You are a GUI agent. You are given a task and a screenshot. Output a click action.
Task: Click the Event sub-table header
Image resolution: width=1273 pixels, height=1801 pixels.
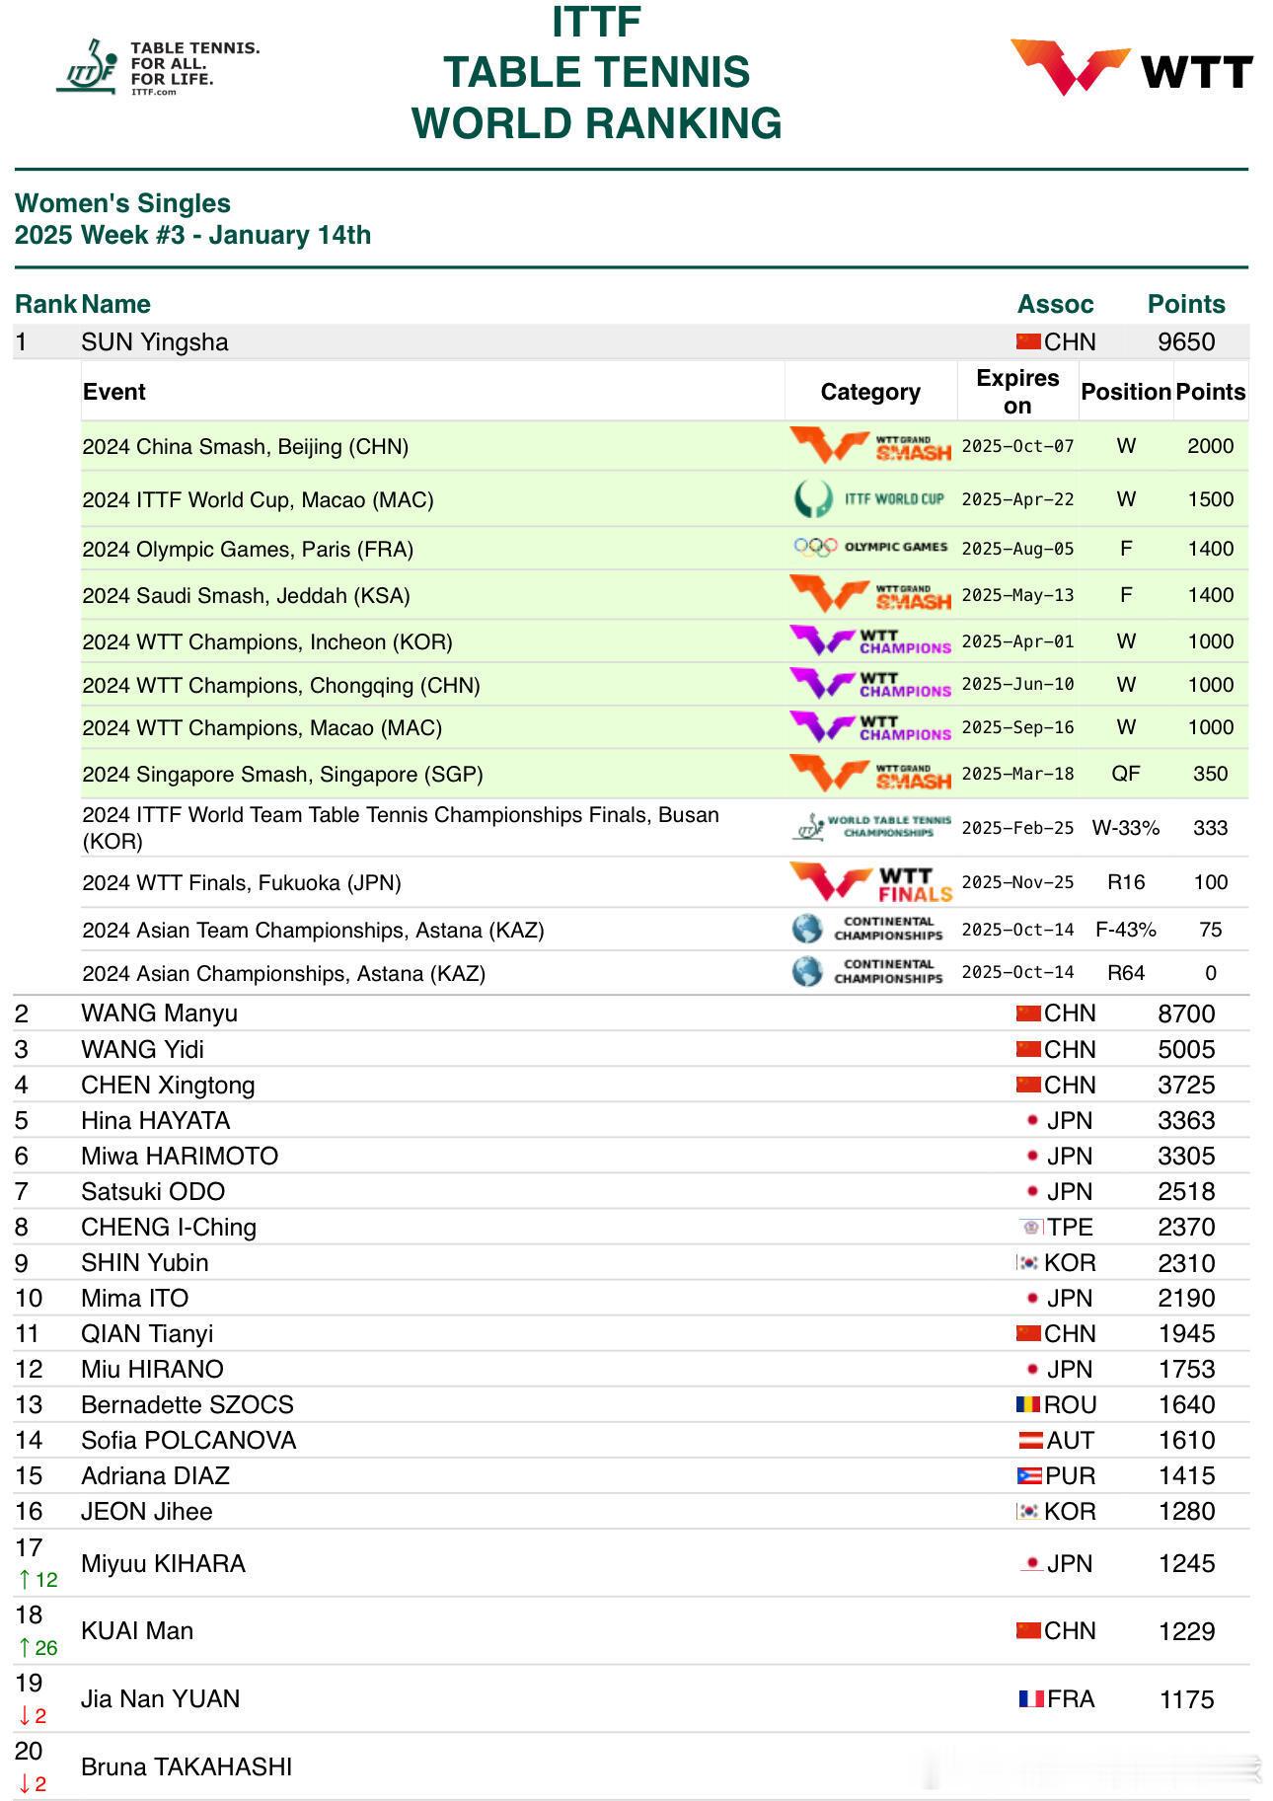tap(114, 392)
